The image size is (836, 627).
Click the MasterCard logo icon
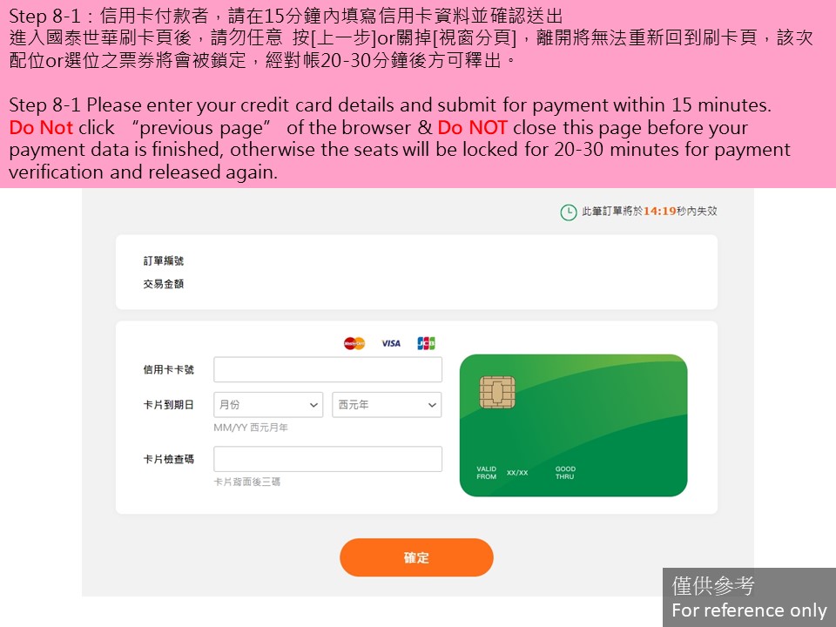[354, 343]
